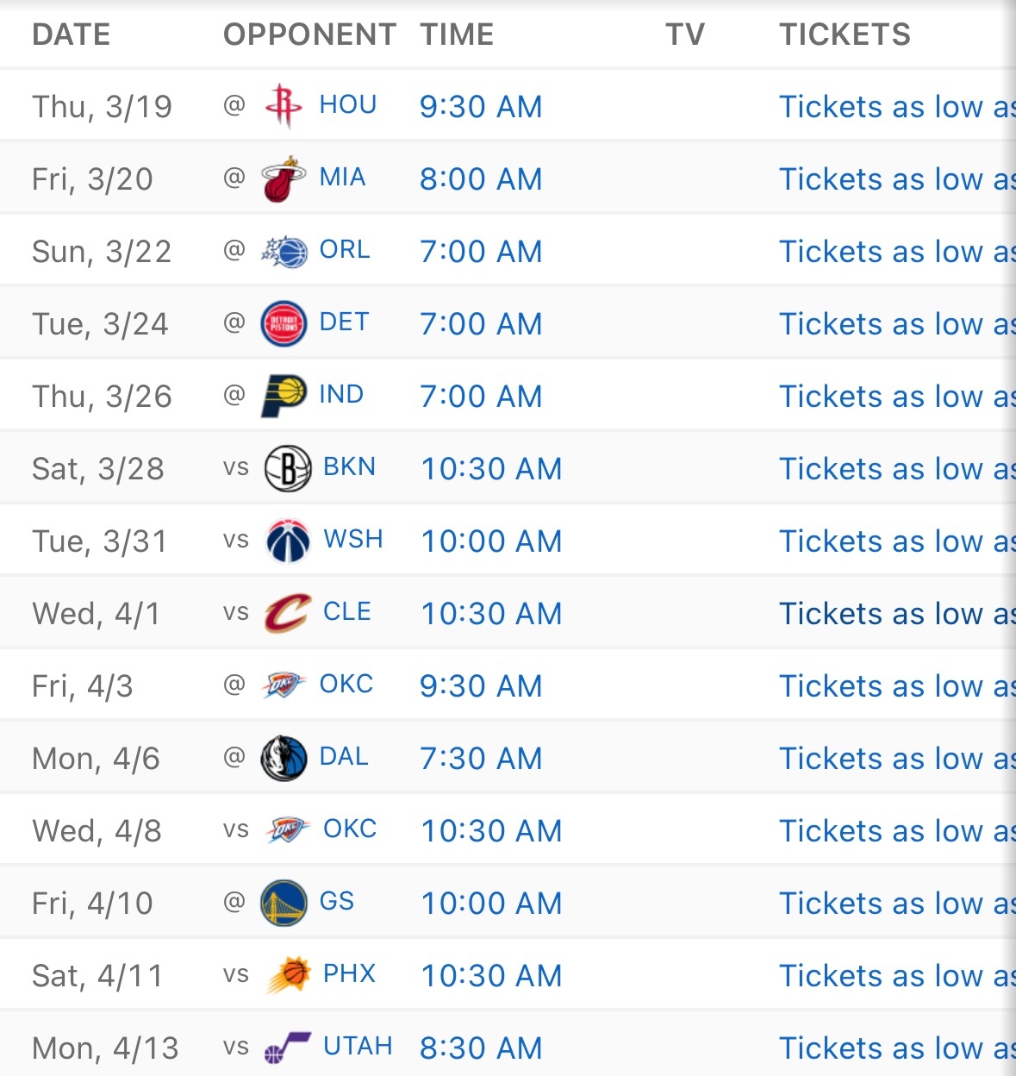This screenshot has height=1076, width=1016.
Task: Open the 8:00 AM Miami game link
Action: pyautogui.click(x=481, y=179)
